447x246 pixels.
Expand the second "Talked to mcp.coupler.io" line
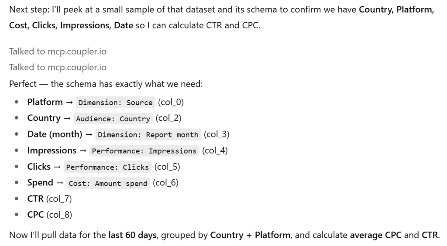[58, 68]
